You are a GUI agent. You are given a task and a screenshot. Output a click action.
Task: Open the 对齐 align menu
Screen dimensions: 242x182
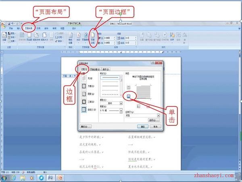(x=172, y=37)
